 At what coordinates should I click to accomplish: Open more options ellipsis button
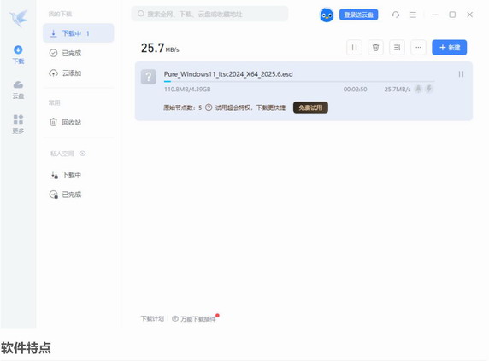418,48
